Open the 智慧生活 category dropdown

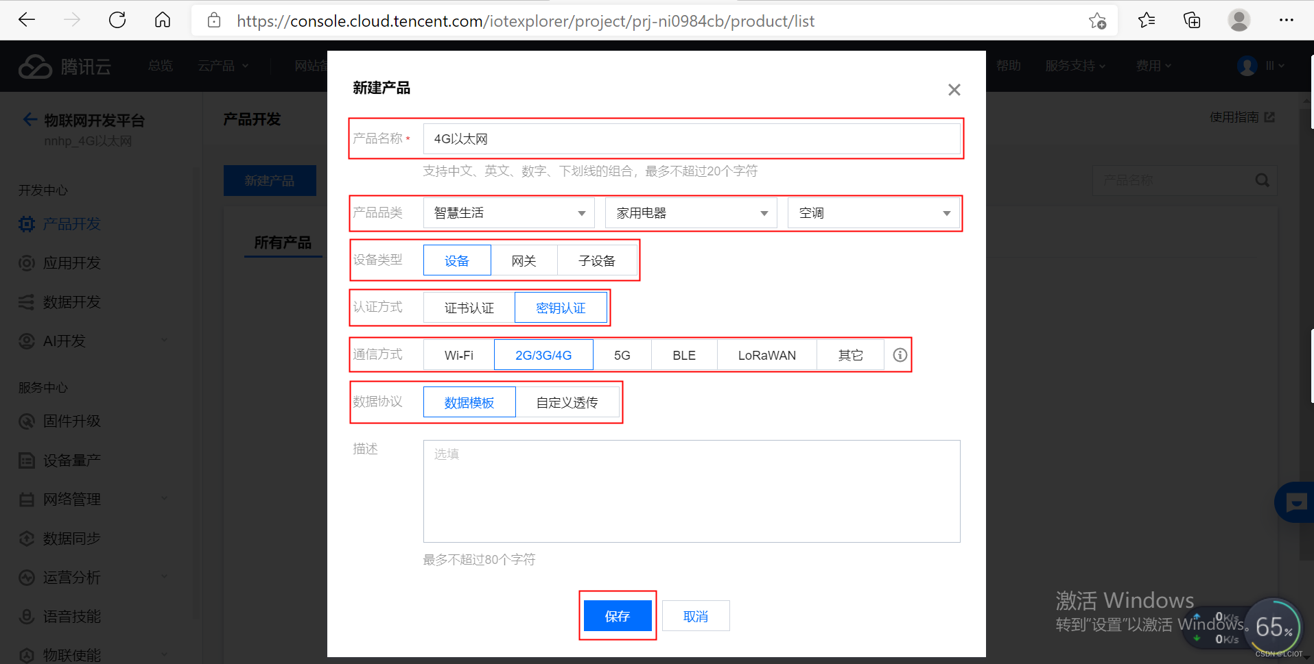coord(509,213)
